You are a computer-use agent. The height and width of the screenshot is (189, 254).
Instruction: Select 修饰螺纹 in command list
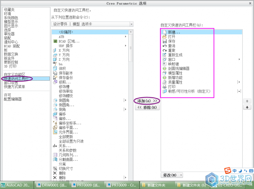click(x=66, y=96)
